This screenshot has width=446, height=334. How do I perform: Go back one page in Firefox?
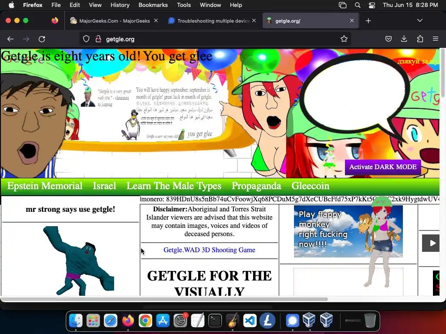[x=10, y=39]
